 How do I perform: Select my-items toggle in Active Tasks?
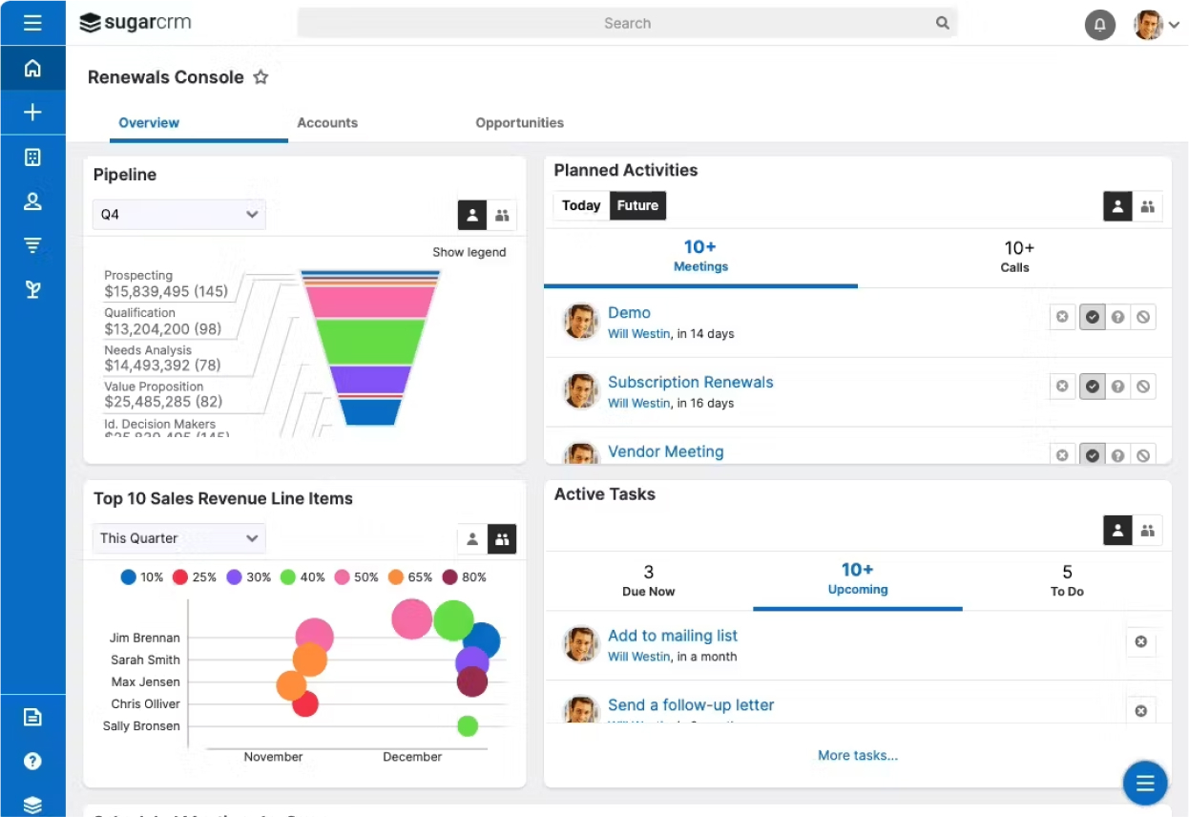coord(1117,530)
